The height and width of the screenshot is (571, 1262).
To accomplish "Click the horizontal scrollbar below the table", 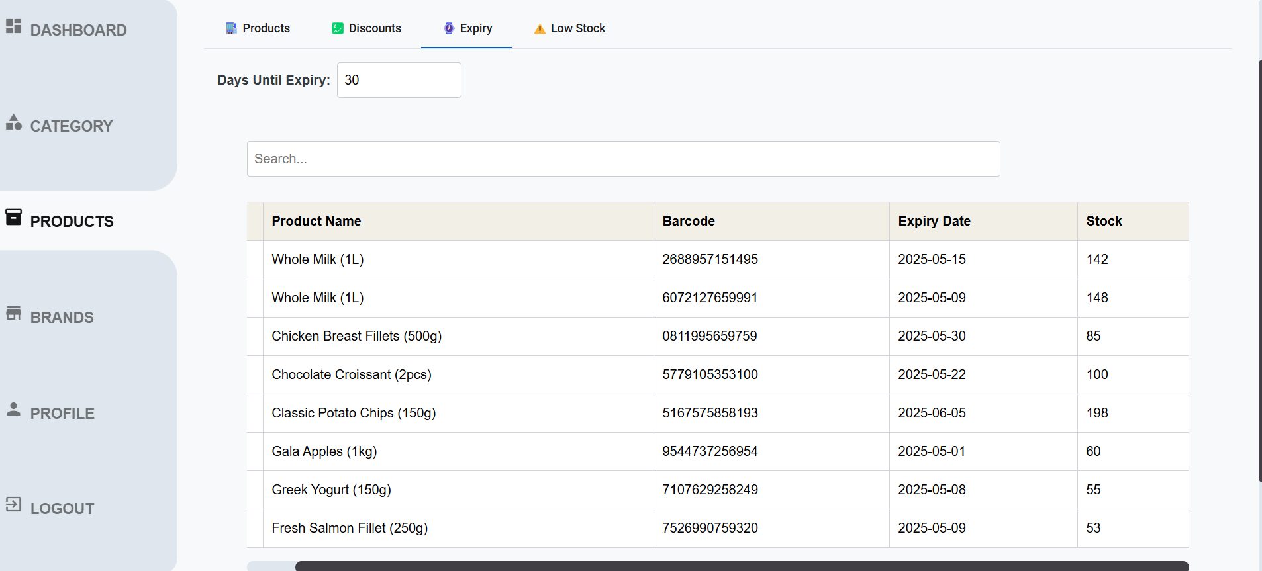I will point(742,566).
